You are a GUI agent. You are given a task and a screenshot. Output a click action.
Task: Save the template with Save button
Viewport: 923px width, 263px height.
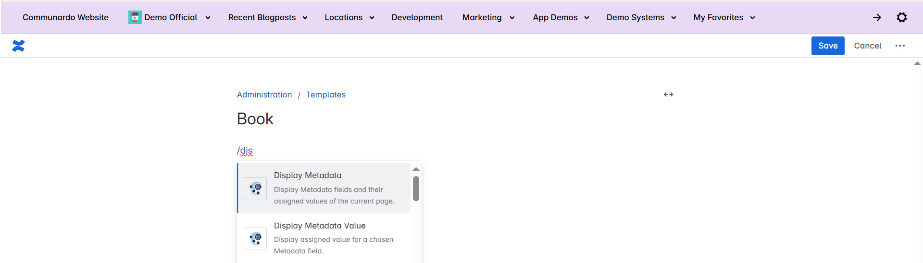click(827, 46)
